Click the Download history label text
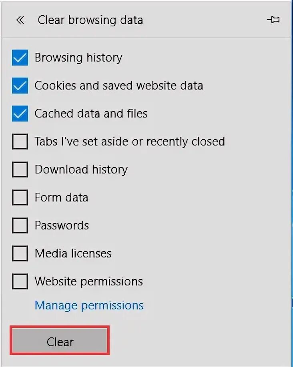The image size is (293, 367). coord(81,170)
